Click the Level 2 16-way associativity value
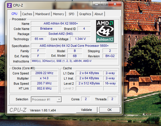The image size is (161, 126). pos(110,83)
